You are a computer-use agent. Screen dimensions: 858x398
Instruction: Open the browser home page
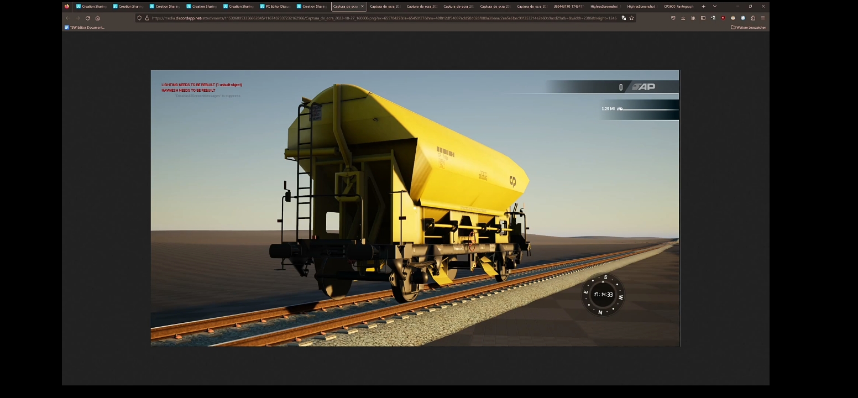(x=97, y=18)
